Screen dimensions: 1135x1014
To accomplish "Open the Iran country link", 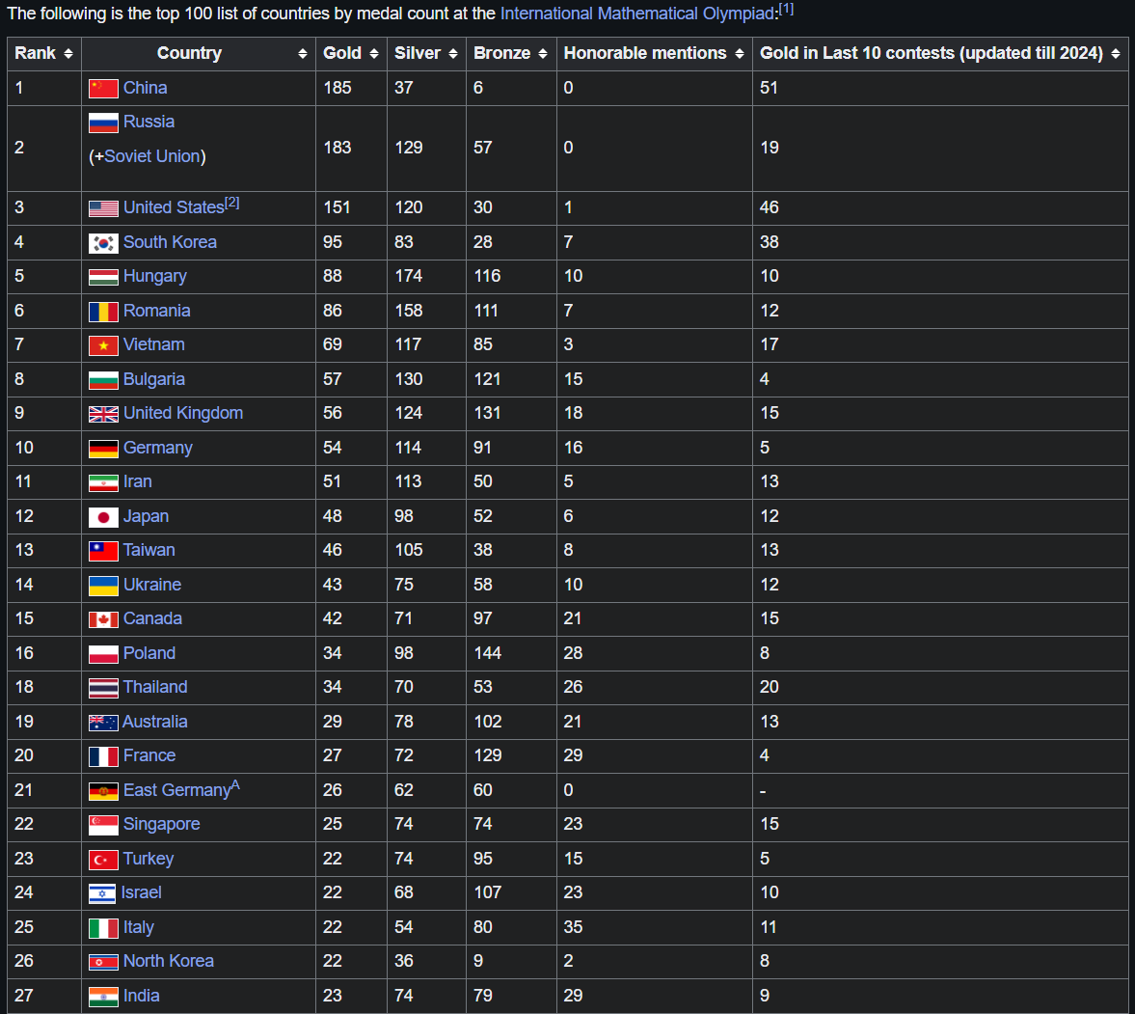I will [138, 481].
